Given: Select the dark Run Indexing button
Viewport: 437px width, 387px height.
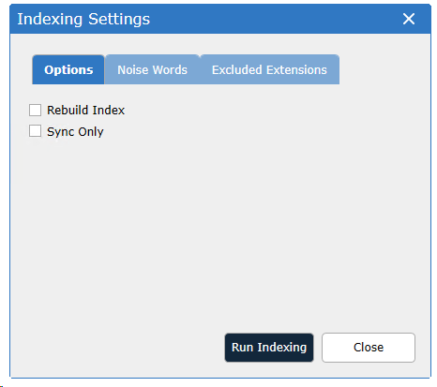Looking at the screenshot, I should (269, 348).
